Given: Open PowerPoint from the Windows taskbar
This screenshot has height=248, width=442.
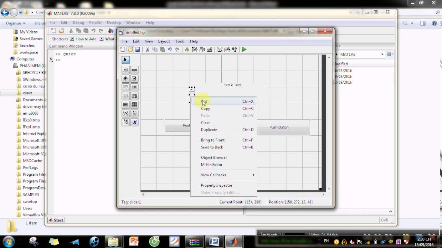Looking at the screenshot, I should (x=134, y=241).
